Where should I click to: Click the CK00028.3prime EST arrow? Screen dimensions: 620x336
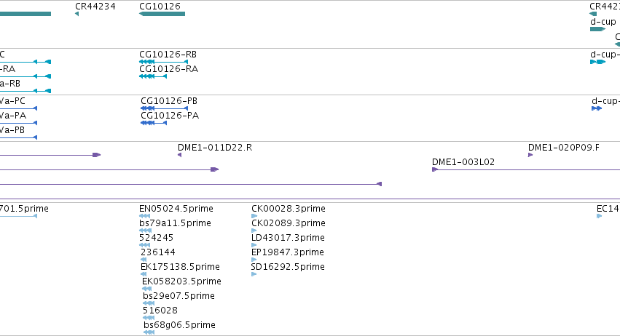(254, 216)
